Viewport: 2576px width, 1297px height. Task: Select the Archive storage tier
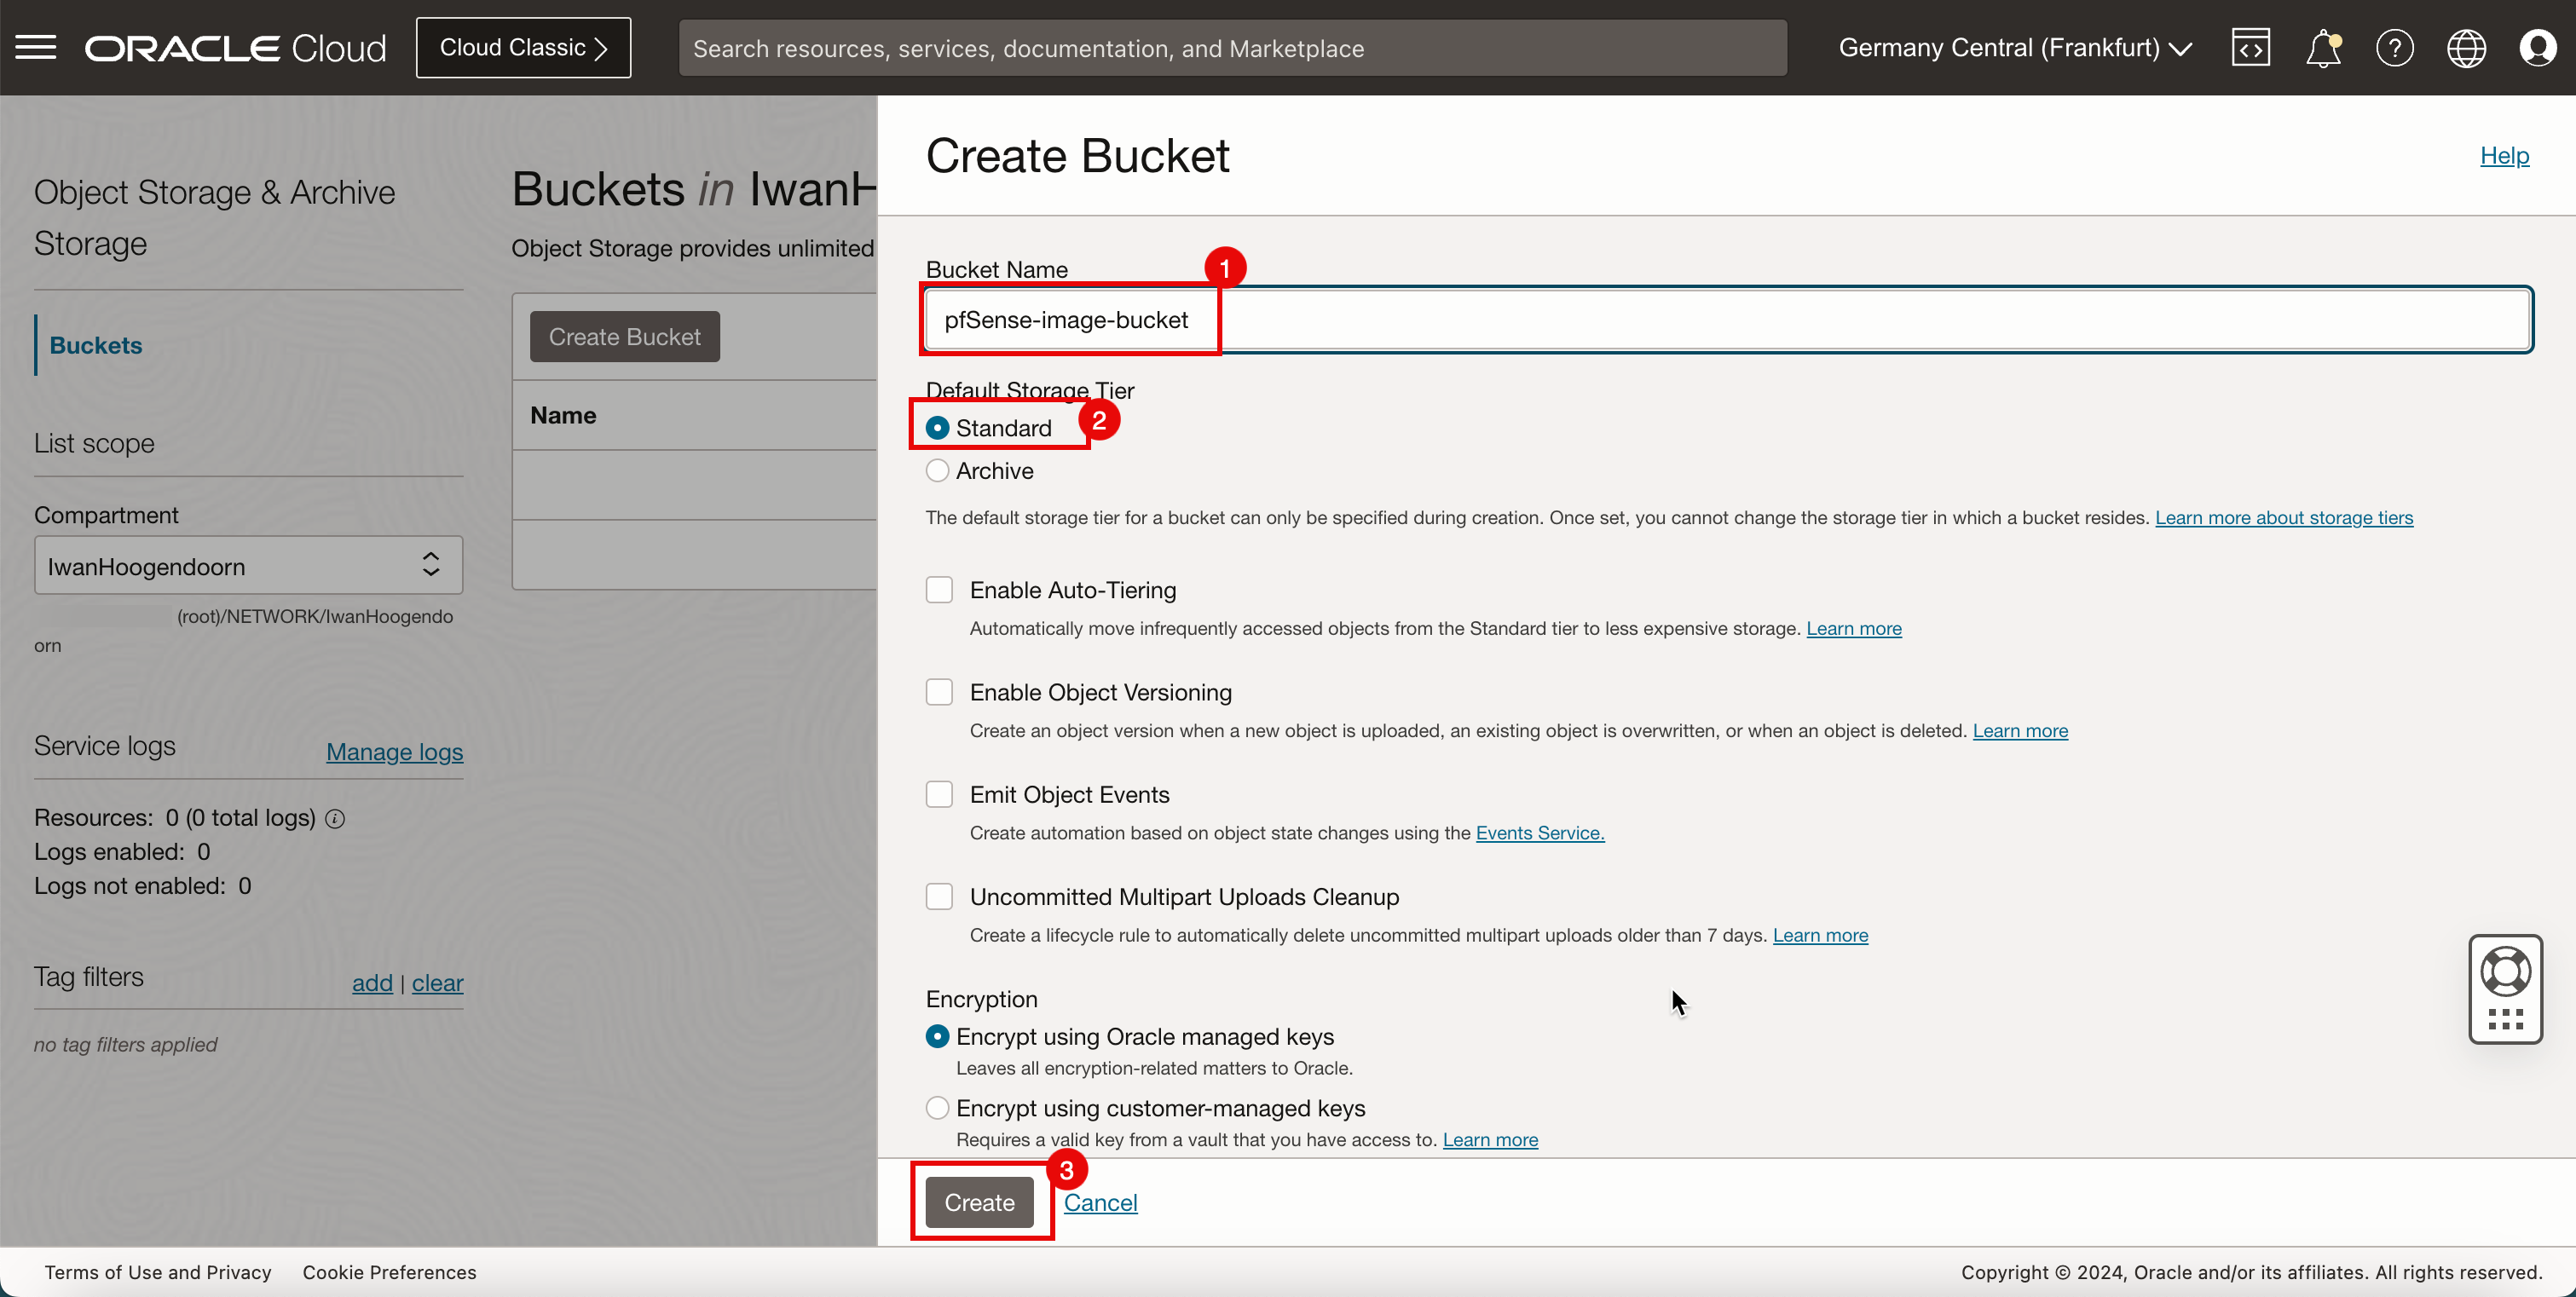click(937, 471)
